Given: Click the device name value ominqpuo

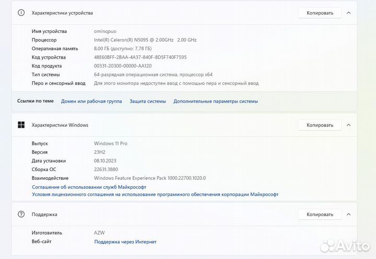Looking at the screenshot, I should [x=106, y=31].
